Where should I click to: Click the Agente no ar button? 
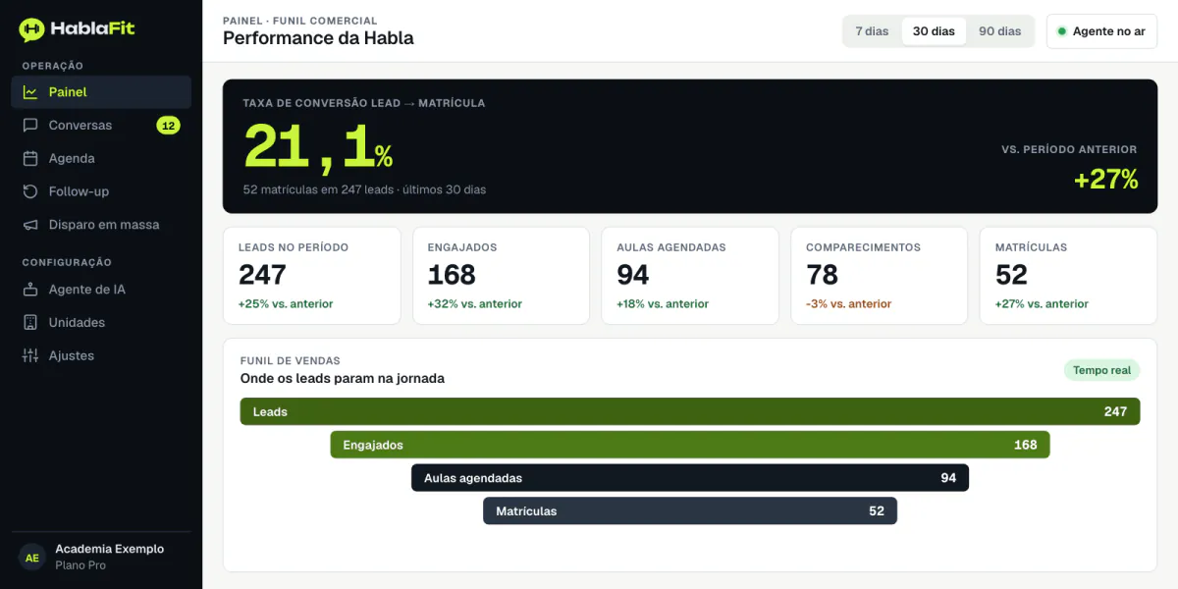pos(1101,31)
